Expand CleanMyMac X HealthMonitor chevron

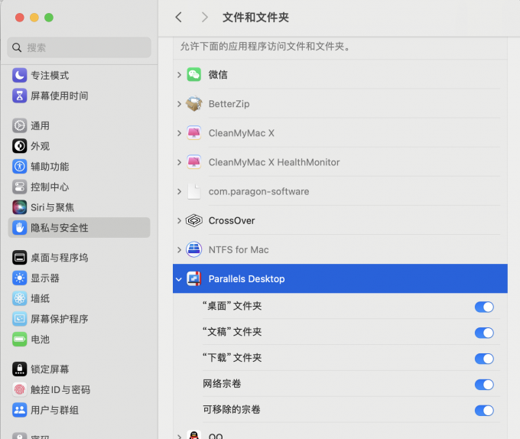click(x=179, y=162)
